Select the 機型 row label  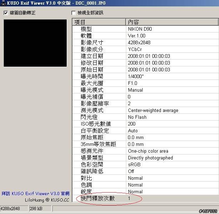pyautogui.click(x=86, y=29)
